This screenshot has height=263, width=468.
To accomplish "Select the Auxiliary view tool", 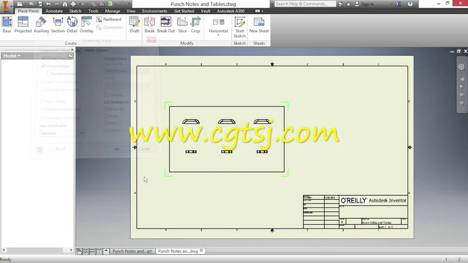I will pos(41,25).
